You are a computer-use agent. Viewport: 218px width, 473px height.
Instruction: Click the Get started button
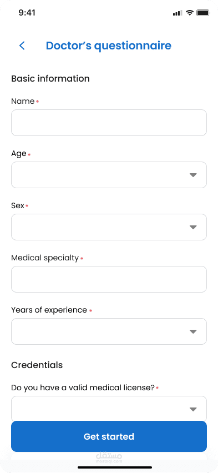(x=109, y=436)
